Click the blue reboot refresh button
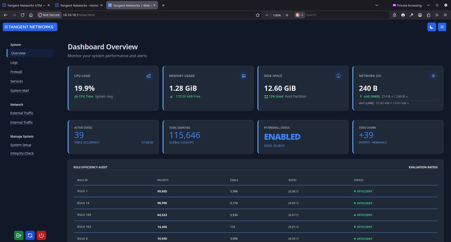451x242 pixels. coord(30,236)
